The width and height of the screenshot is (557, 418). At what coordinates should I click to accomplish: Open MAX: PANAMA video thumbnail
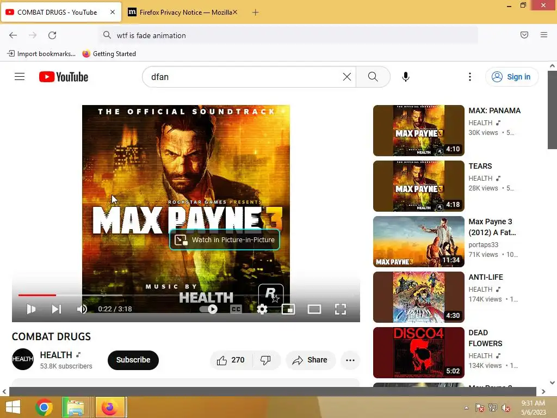click(418, 131)
